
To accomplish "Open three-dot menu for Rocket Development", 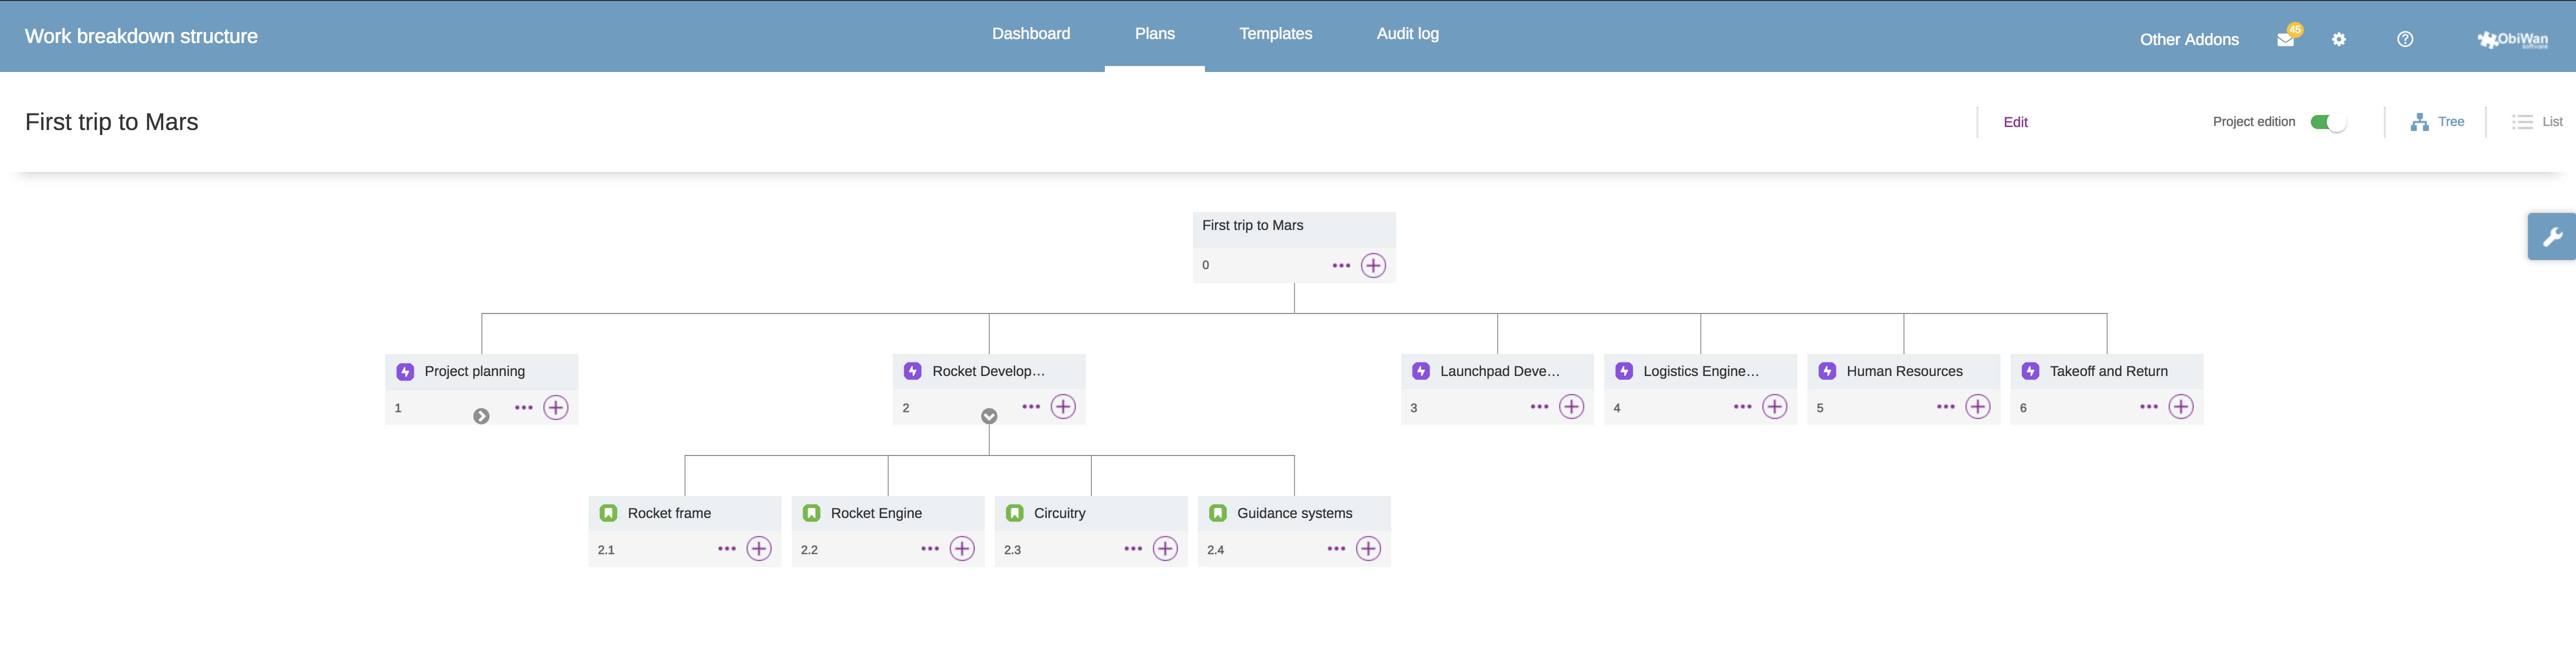I will 1031,407.
